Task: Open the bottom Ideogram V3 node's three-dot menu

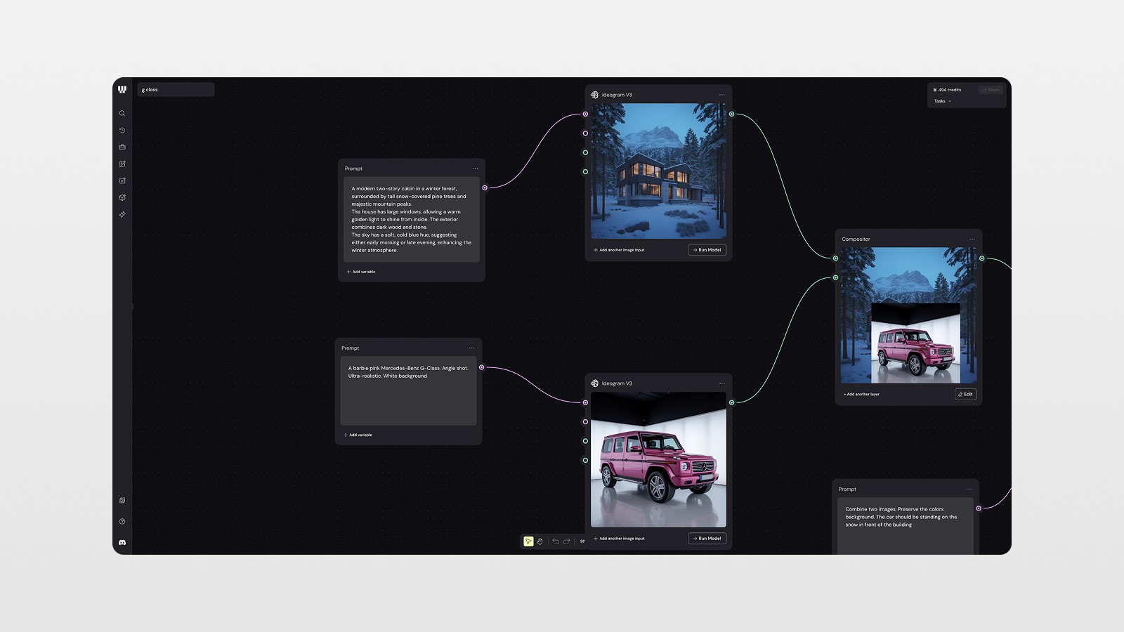Action: (721, 383)
